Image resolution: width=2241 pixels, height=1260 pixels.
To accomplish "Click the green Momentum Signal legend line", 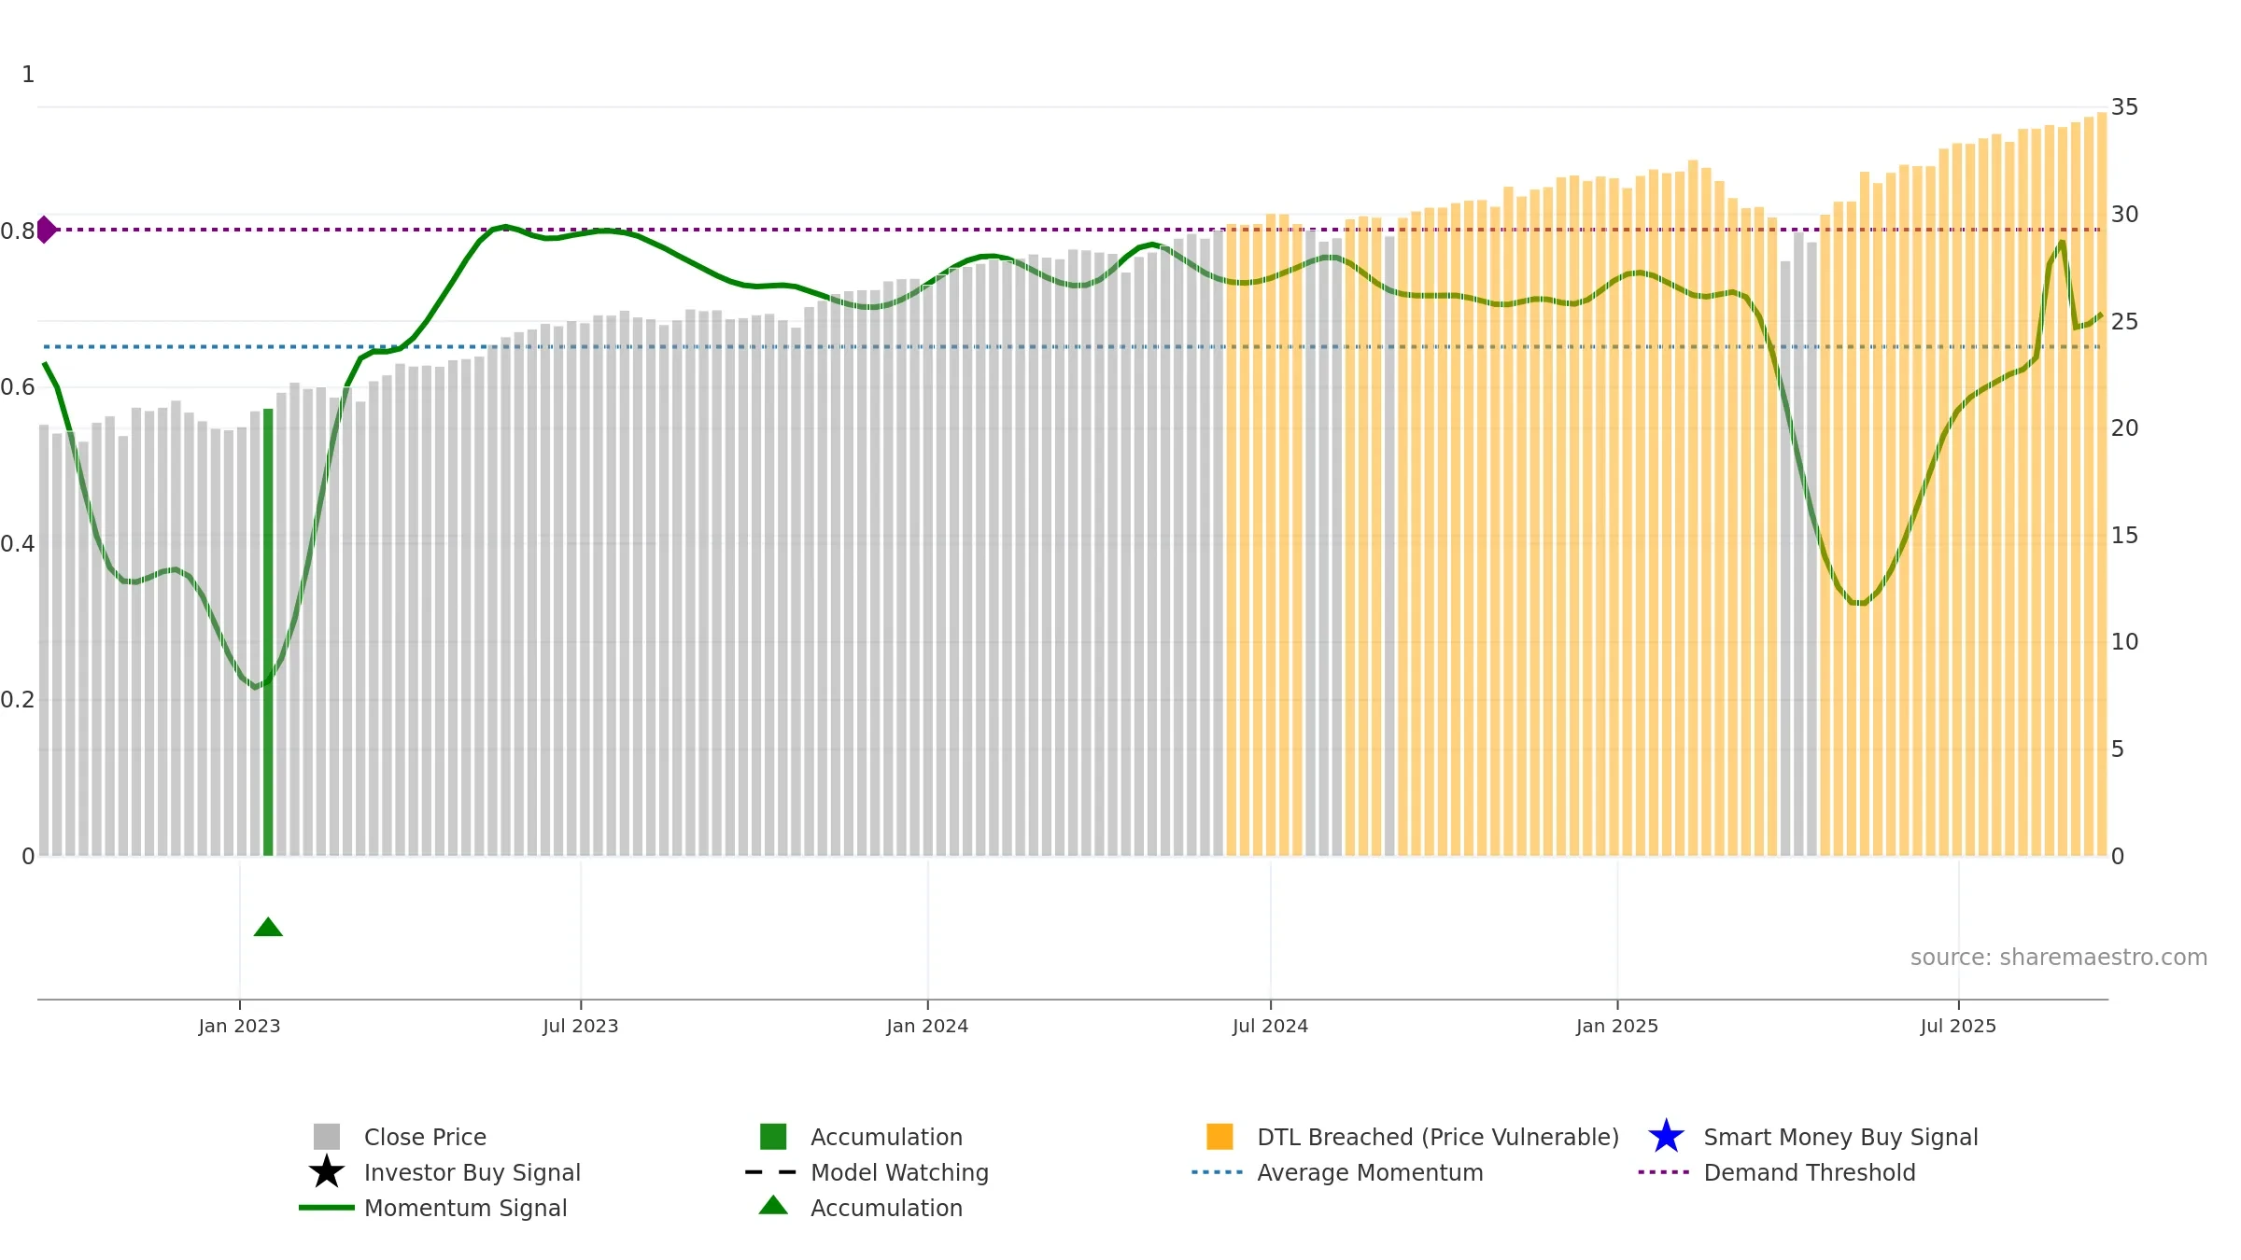I will click(x=327, y=1208).
